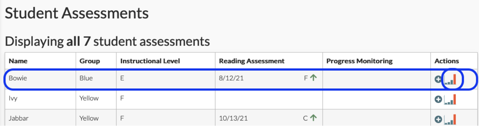Open the bar chart icon for Jabbar

point(450,119)
